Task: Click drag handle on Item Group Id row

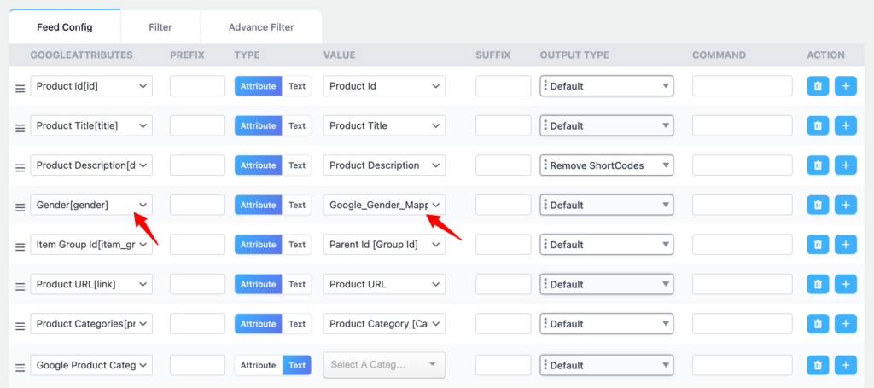Action: click(x=20, y=246)
